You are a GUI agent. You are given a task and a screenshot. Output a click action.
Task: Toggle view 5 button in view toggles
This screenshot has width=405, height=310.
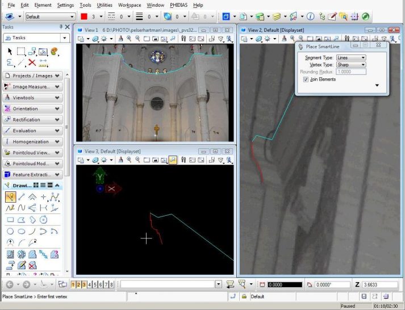95,284
